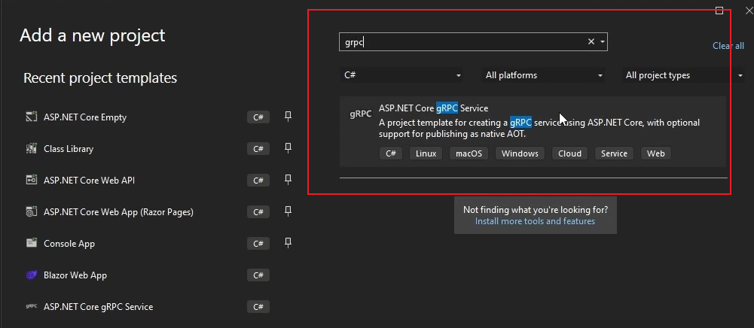Click the Service tag on gRPC result
Image resolution: width=754 pixels, height=328 pixels.
coord(614,153)
